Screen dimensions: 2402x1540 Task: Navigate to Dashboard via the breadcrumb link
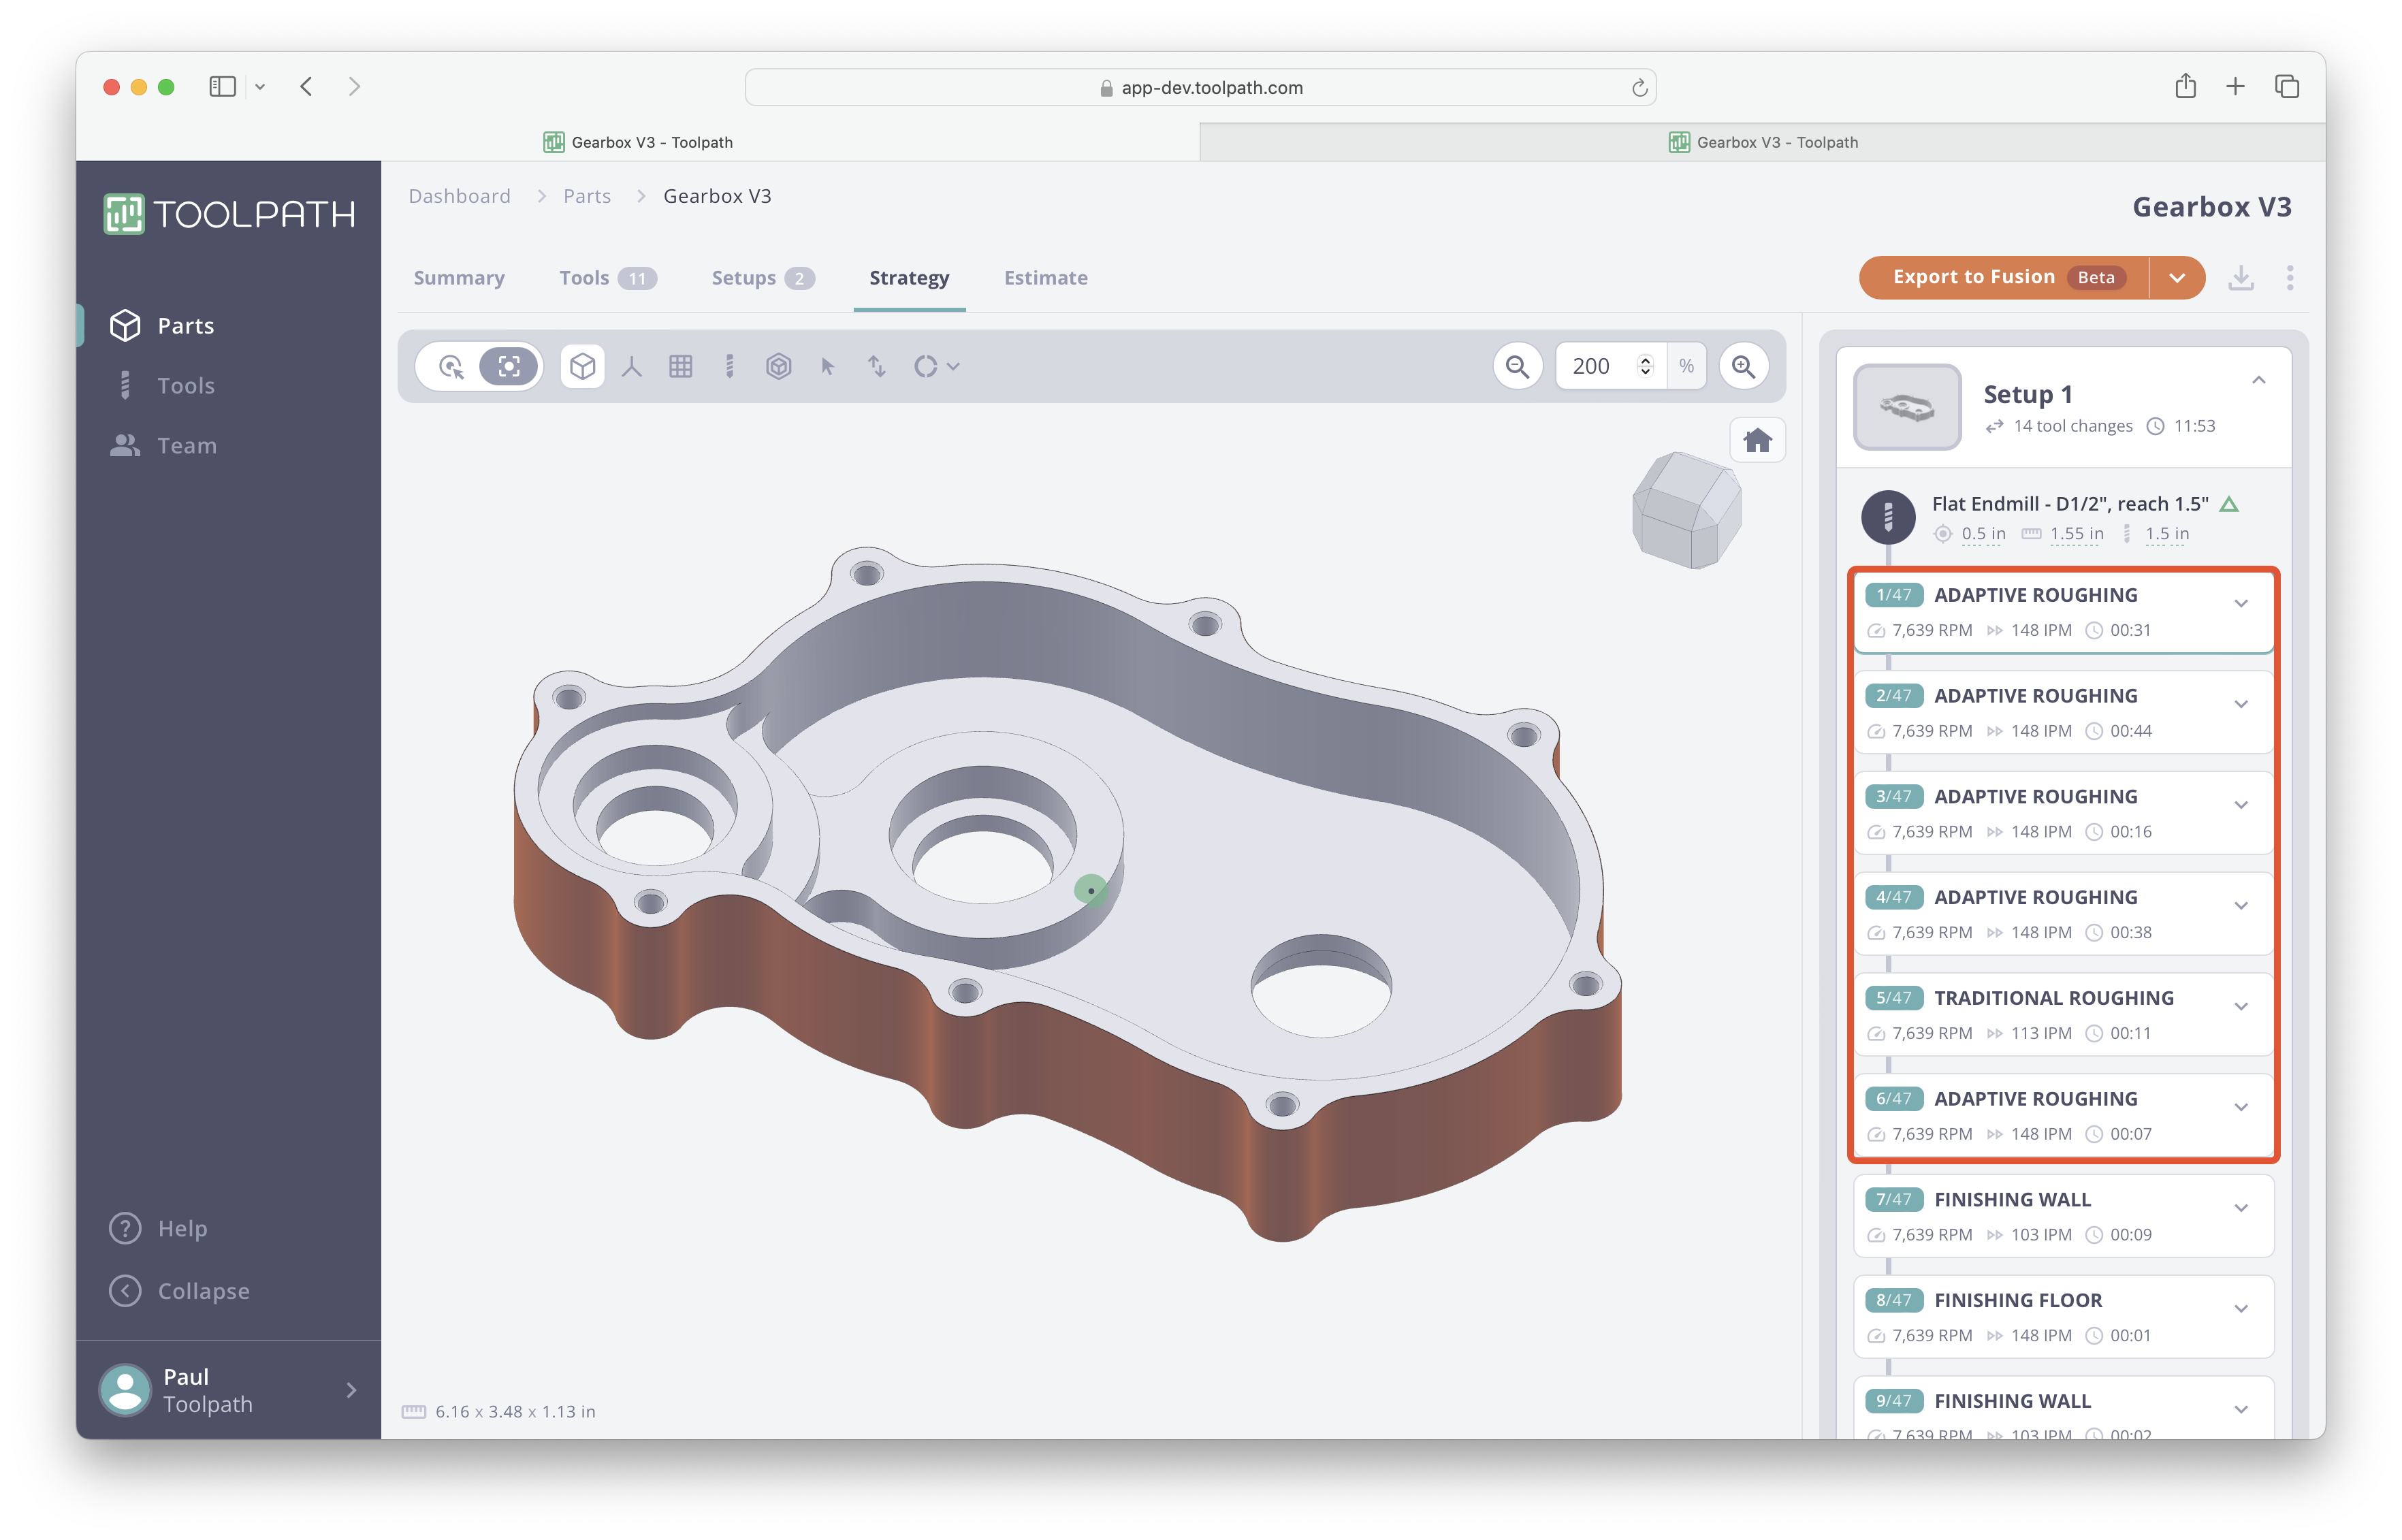[459, 196]
